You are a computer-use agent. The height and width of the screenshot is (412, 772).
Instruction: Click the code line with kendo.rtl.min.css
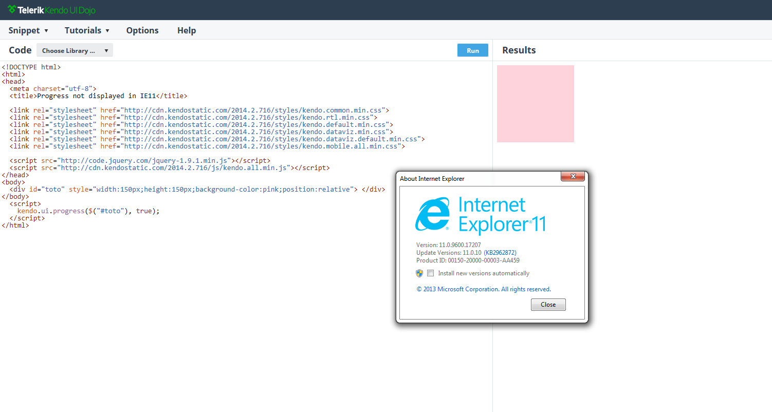click(193, 118)
